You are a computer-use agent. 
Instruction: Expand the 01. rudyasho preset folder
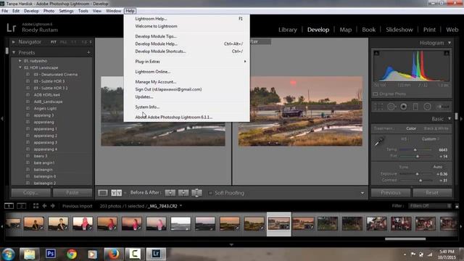click(x=20, y=61)
